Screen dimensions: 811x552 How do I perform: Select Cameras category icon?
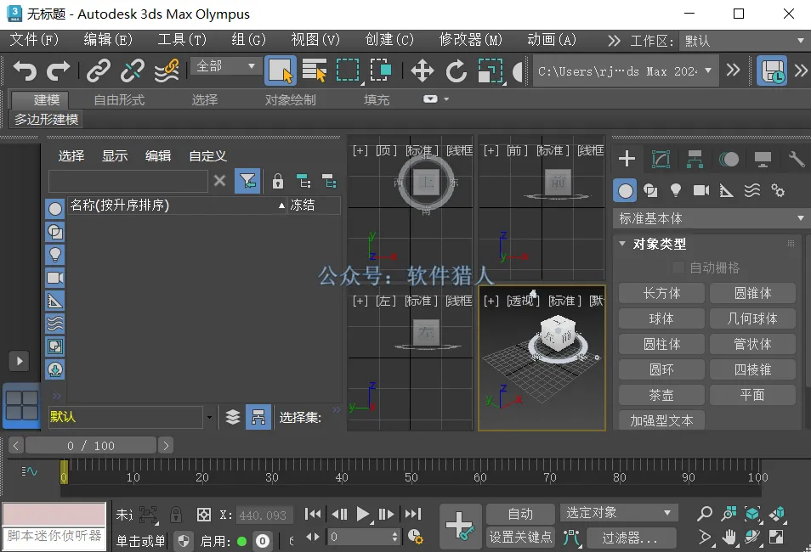coord(701,191)
